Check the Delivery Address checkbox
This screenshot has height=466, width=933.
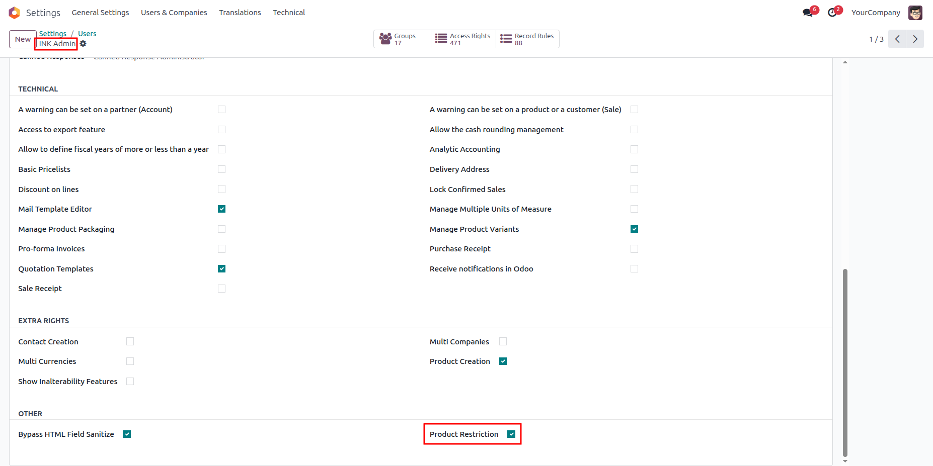coord(634,169)
